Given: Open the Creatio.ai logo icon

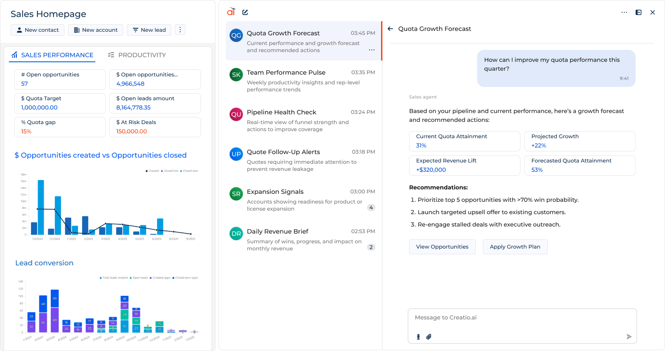Looking at the screenshot, I should (x=230, y=12).
